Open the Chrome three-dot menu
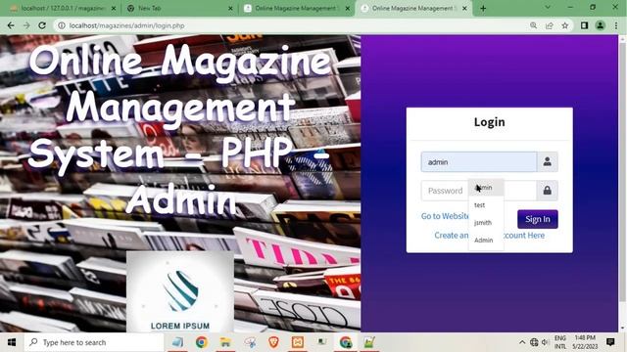The image size is (627, 352). pos(616,25)
